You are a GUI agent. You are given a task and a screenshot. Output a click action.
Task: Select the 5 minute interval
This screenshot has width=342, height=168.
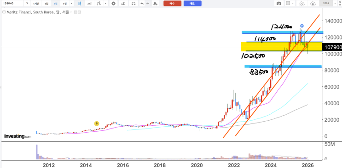coord(27,4)
